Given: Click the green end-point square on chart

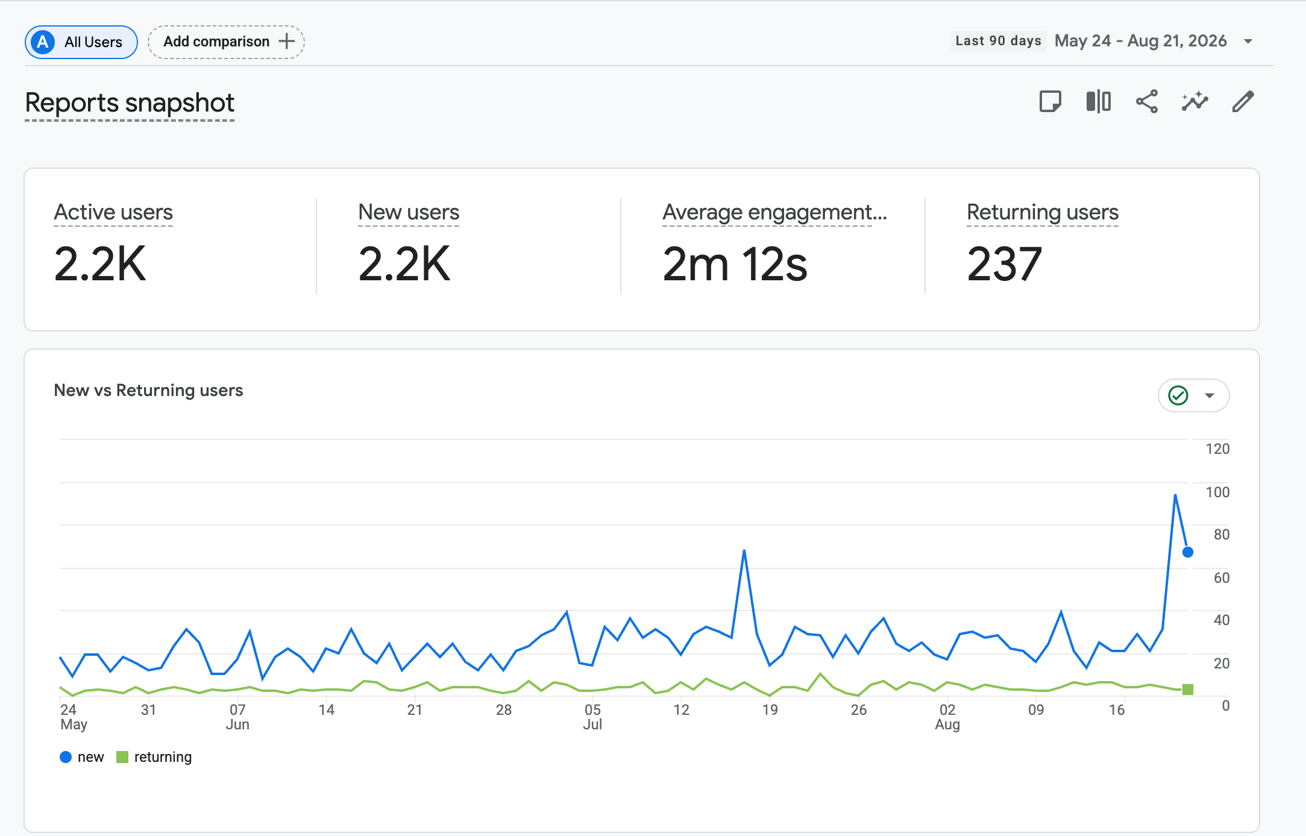Looking at the screenshot, I should coord(1188,690).
